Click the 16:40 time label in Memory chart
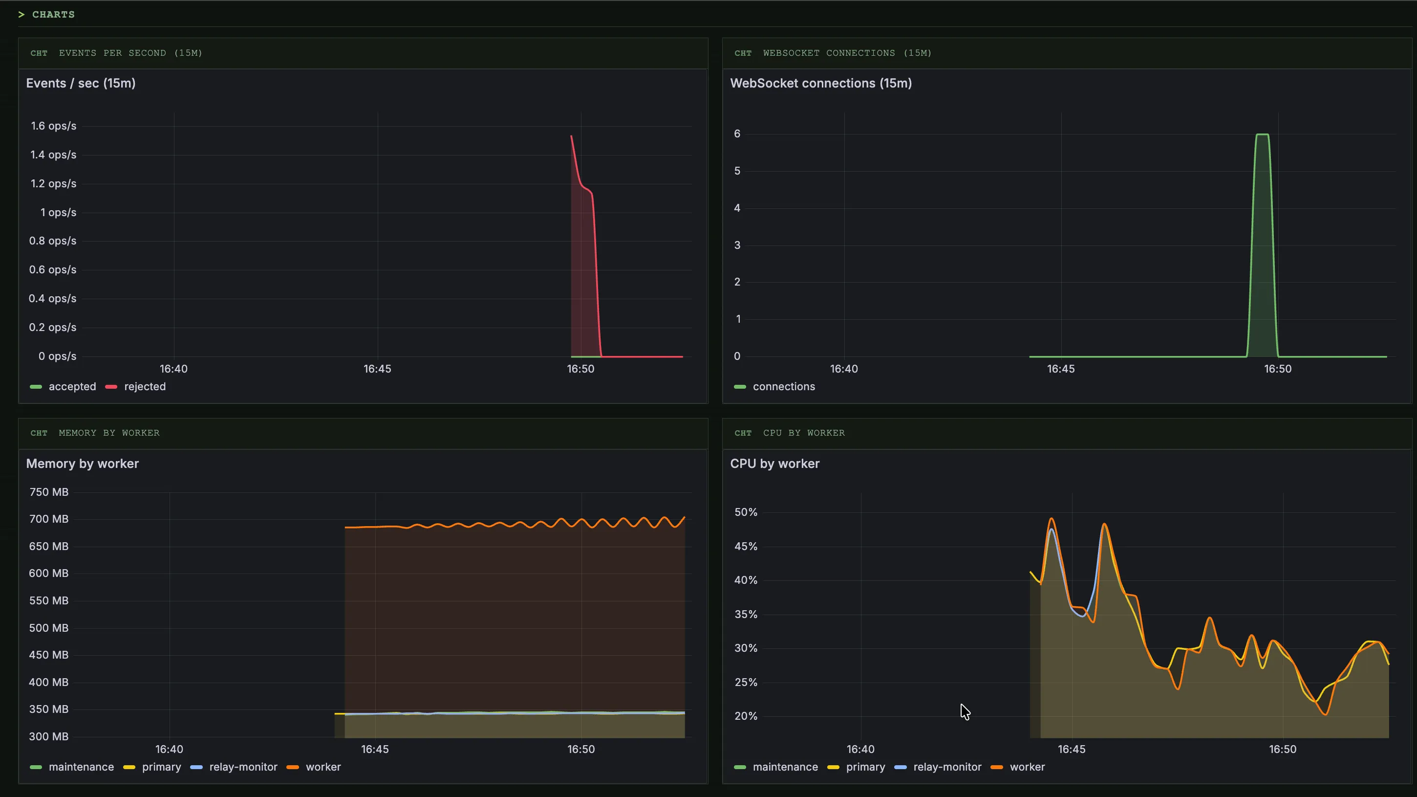Image resolution: width=1417 pixels, height=797 pixels. pos(170,749)
